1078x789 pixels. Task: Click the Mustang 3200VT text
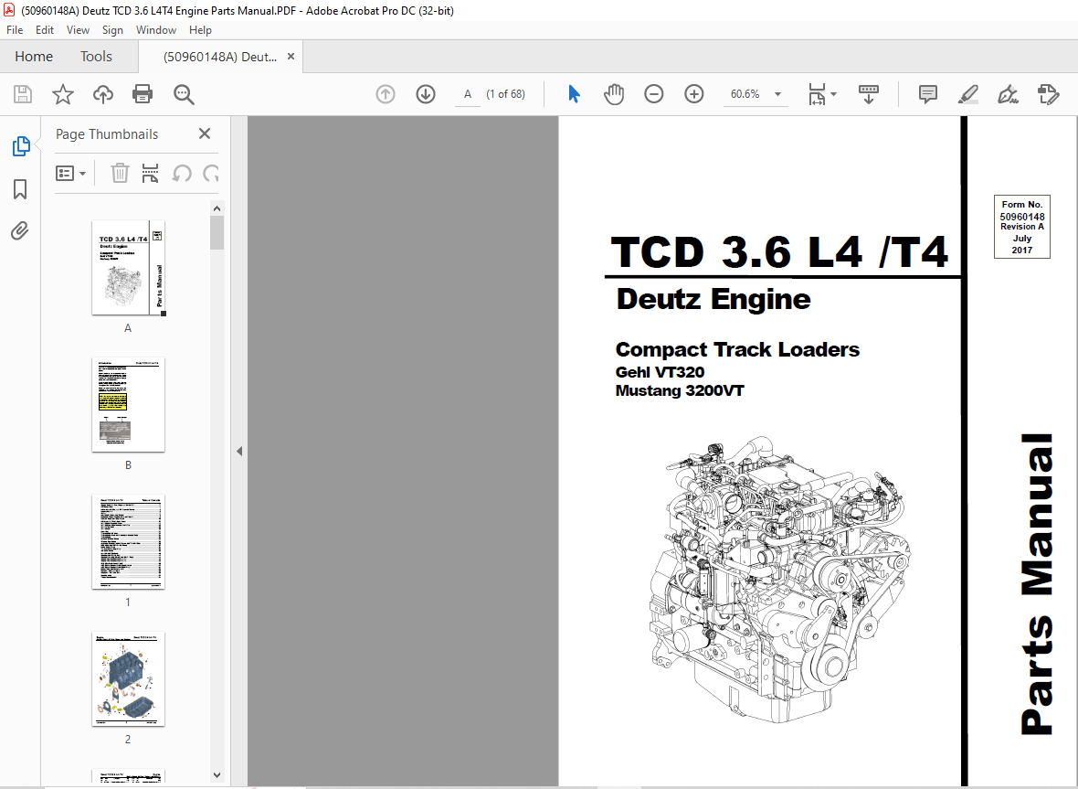[x=680, y=390]
